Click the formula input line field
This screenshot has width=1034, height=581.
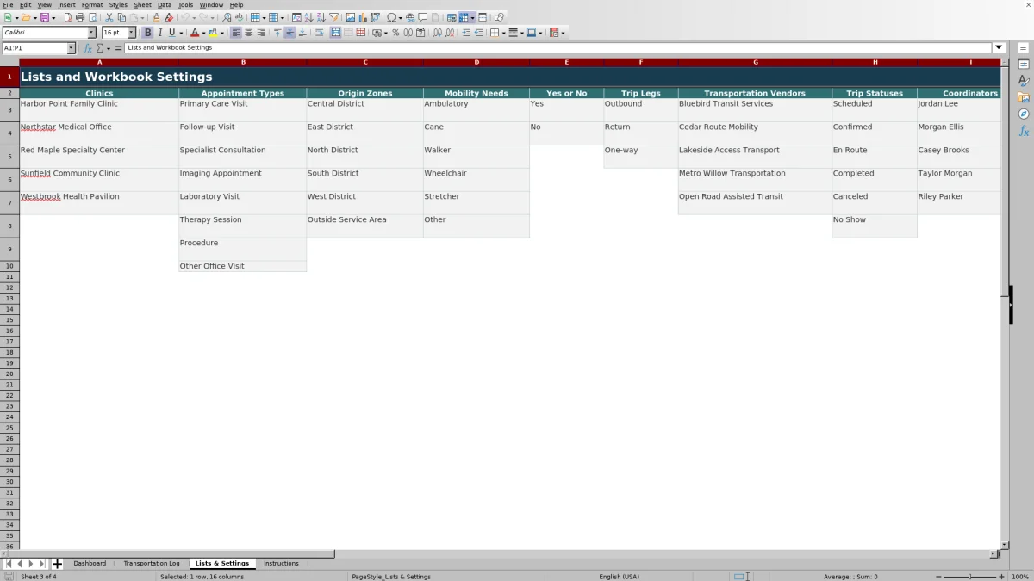click(x=558, y=48)
